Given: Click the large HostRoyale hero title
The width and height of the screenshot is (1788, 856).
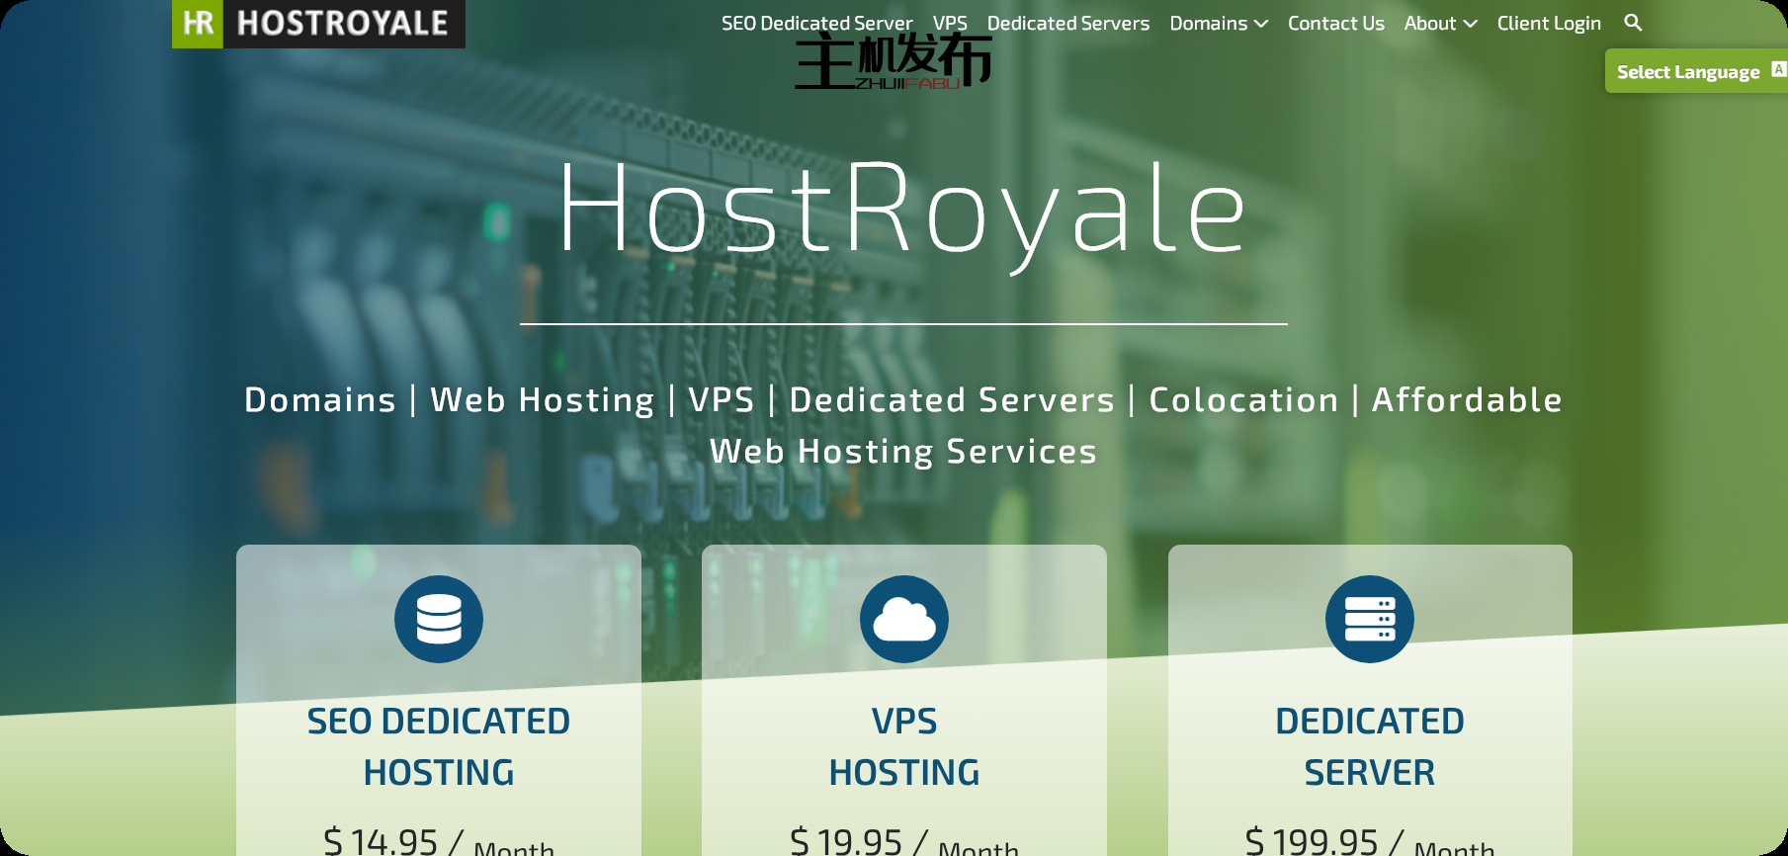Looking at the screenshot, I should pos(902,210).
